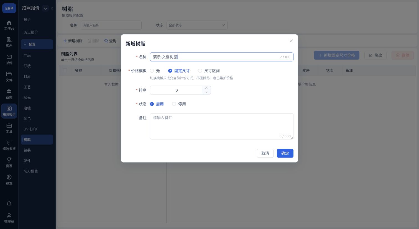Screen dimensions: 419x229
Task: Select 无 price template option
Action: point(155,71)
